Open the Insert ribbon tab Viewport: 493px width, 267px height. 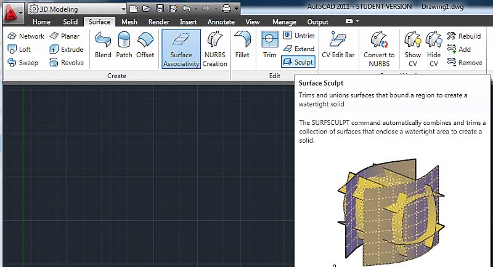[188, 22]
